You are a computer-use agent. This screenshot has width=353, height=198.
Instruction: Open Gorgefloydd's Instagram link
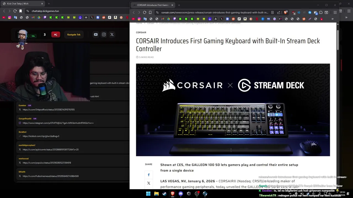58,123
